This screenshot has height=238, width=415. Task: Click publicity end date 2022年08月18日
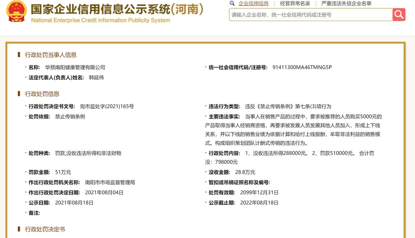pos(259,203)
